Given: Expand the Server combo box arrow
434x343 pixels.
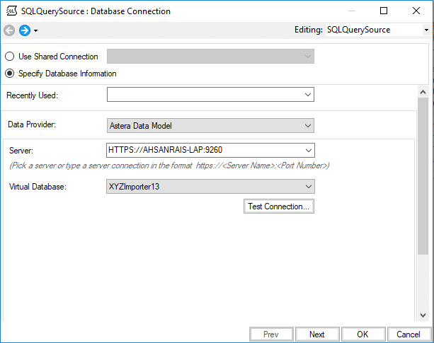Looking at the screenshot, I should pyautogui.click(x=307, y=150).
